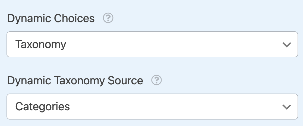Change the dynamic choices type from Taxonomy
The image size is (303, 126).
click(x=152, y=44)
